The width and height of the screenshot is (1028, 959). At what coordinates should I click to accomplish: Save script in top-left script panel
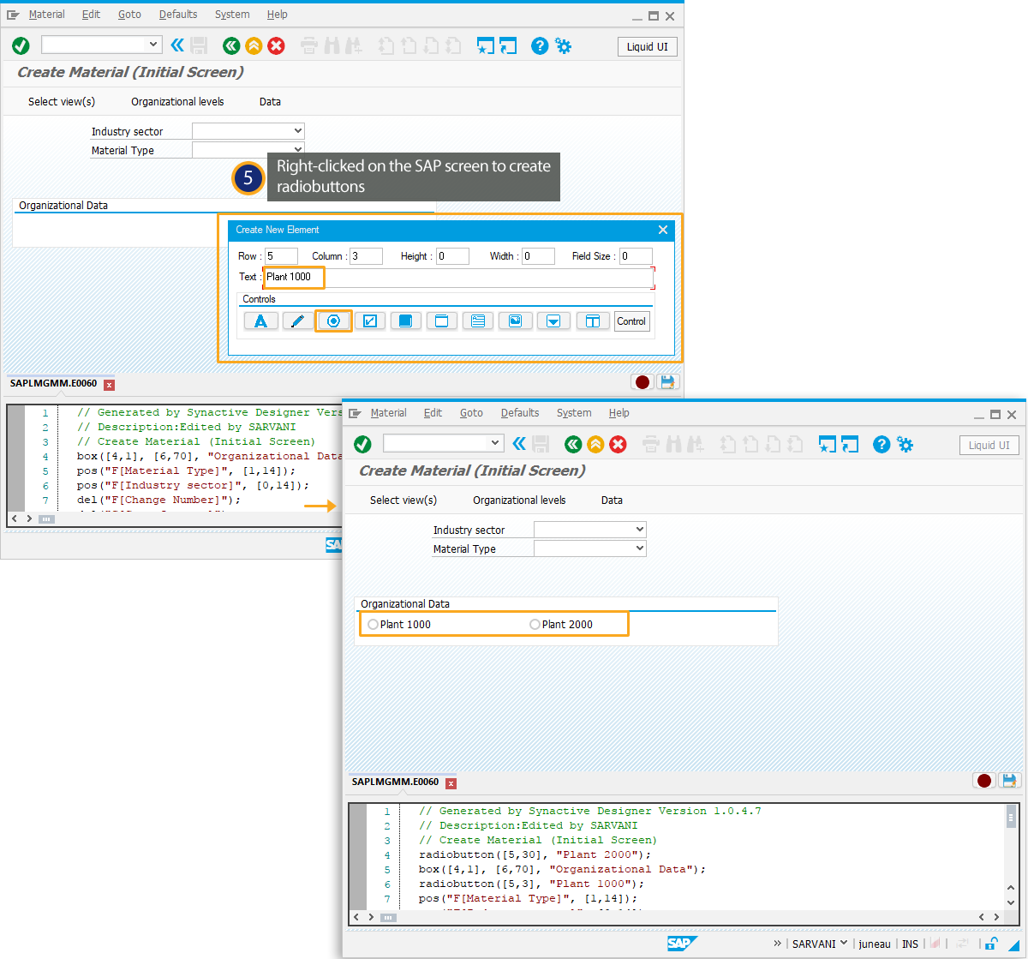pyautogui.click(x=667, y=382)
